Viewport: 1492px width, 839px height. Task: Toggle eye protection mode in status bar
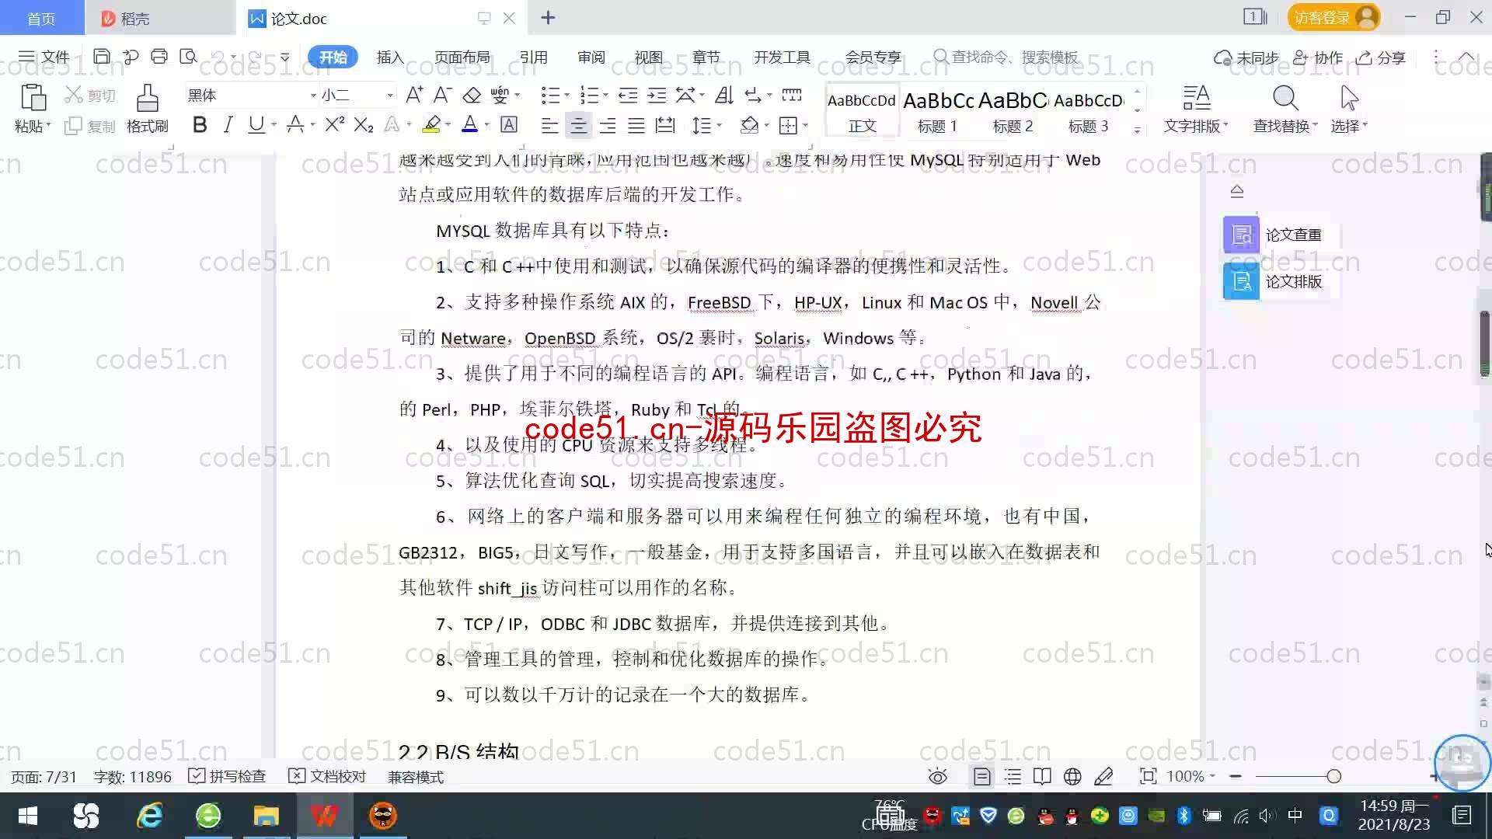click(x=938, y=776)
